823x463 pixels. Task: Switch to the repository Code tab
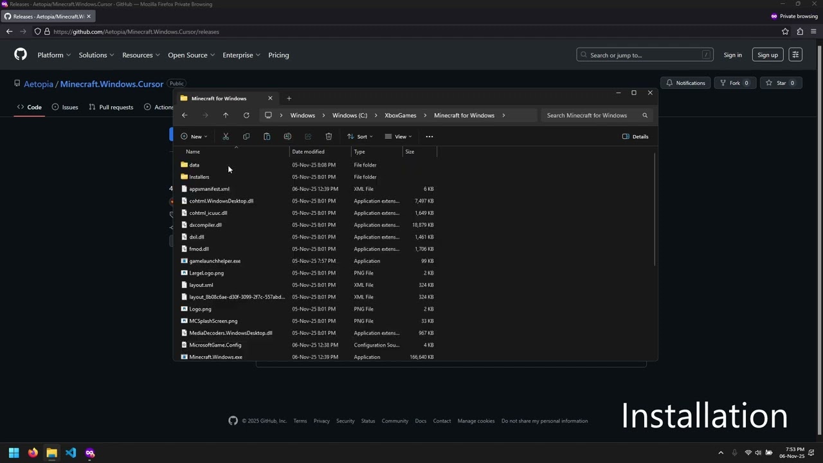coord(30,107)
